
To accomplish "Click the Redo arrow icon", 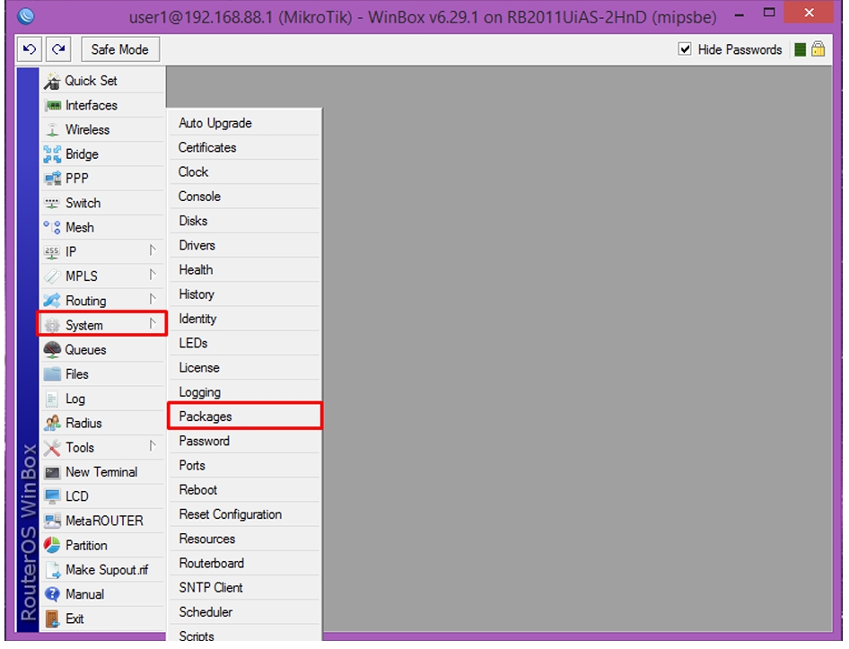I will 58,49.
